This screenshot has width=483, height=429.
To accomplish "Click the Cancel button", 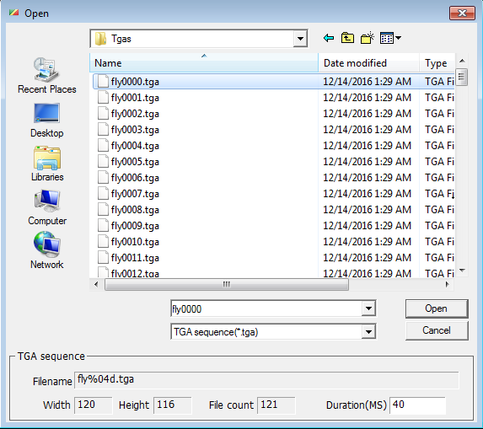I will coord(437,330).
